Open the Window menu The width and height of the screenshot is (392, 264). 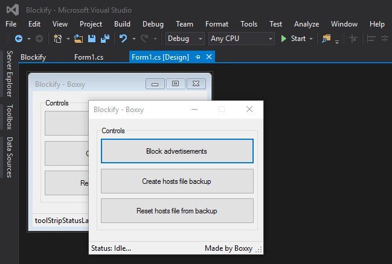pos(344,24)
